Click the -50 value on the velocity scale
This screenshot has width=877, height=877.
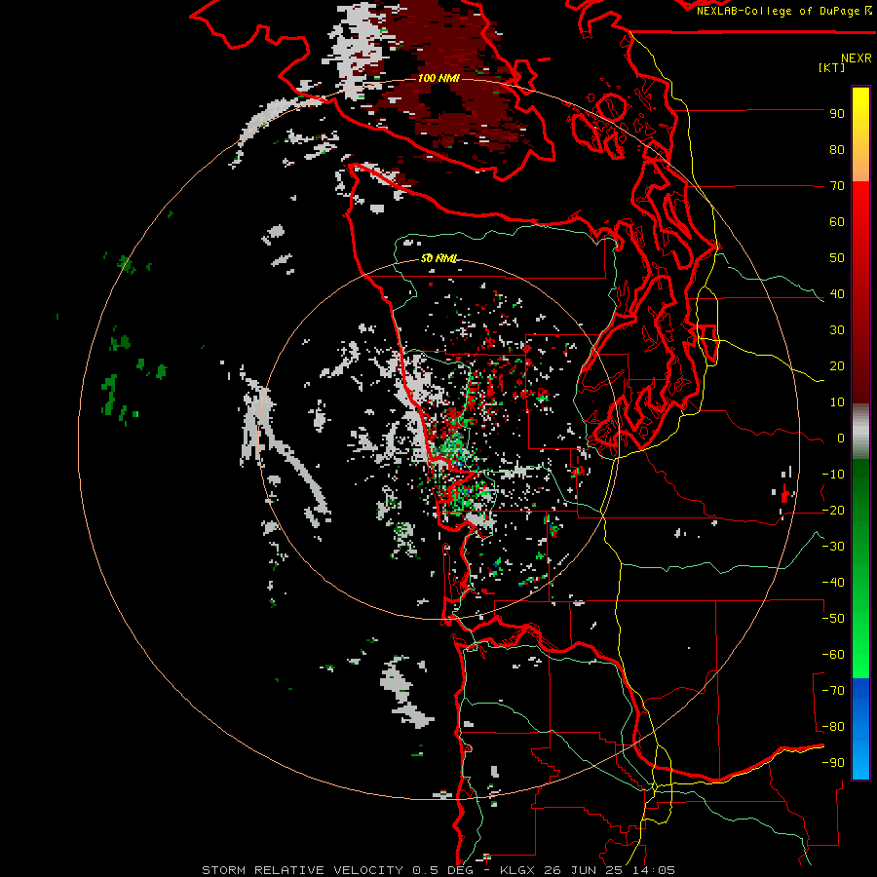pyautogui.click(x=833, y=619)
